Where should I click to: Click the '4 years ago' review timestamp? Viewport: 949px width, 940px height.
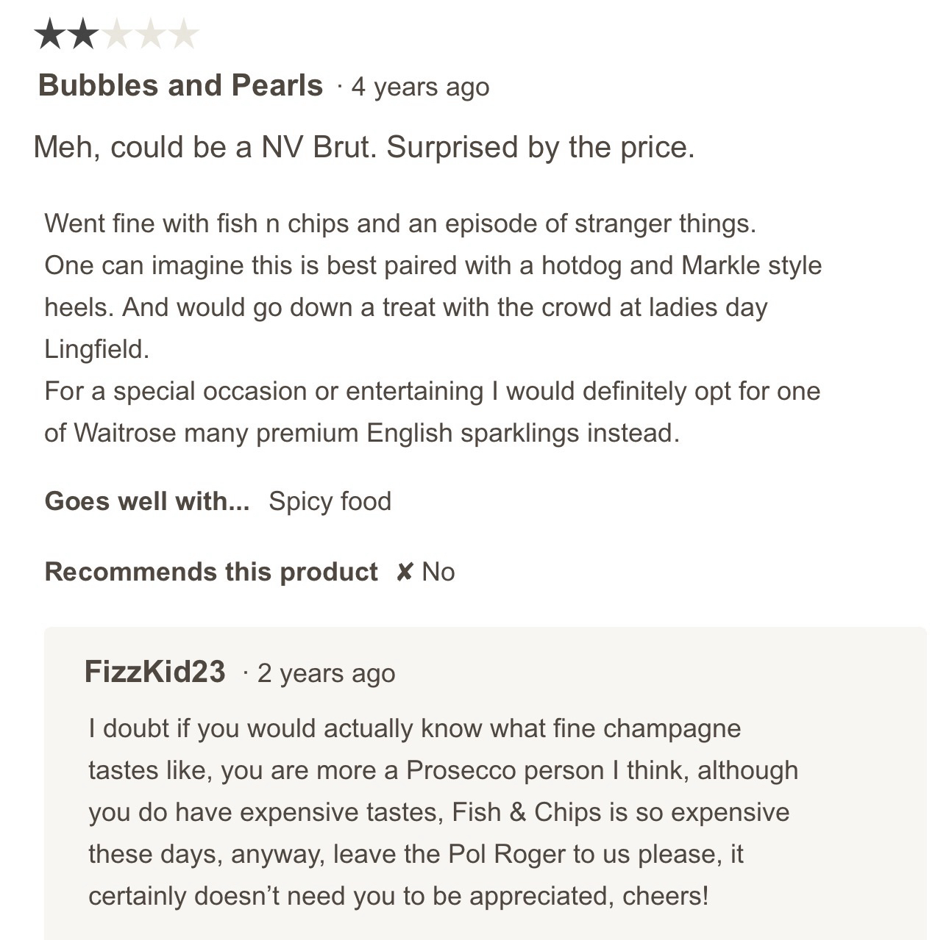[420, 87]
